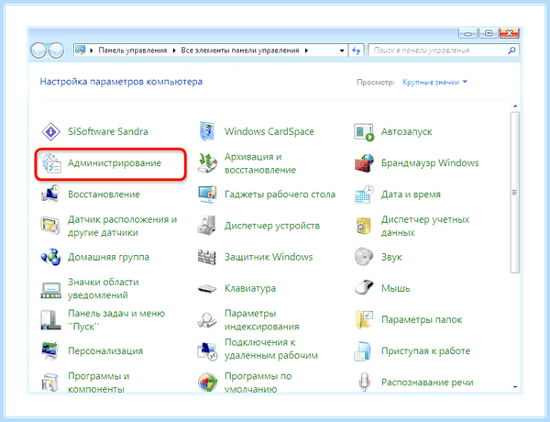
Task: Open the Звук speaker icon
Action: [364, 257]
